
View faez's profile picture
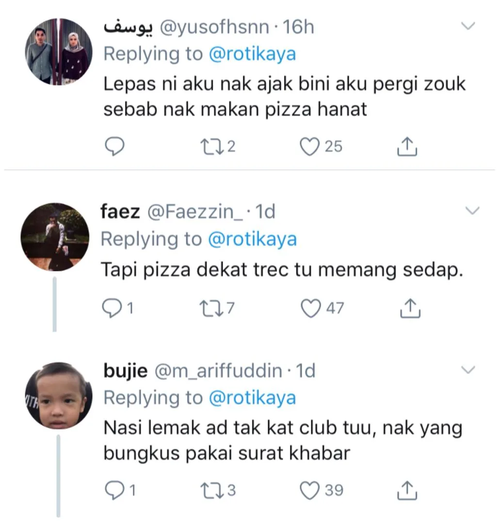(x=55, y=237)
